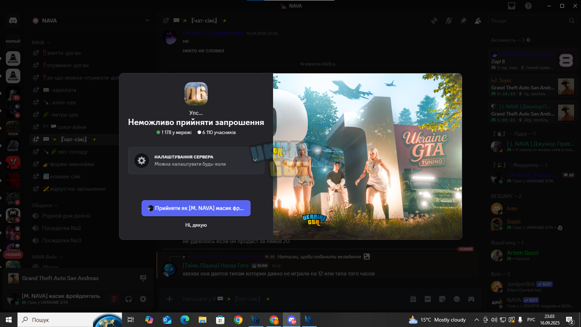Mute channel notifications bell icon
The width and height of the screenshot is (581, 327).
click(x=449, y=21)
